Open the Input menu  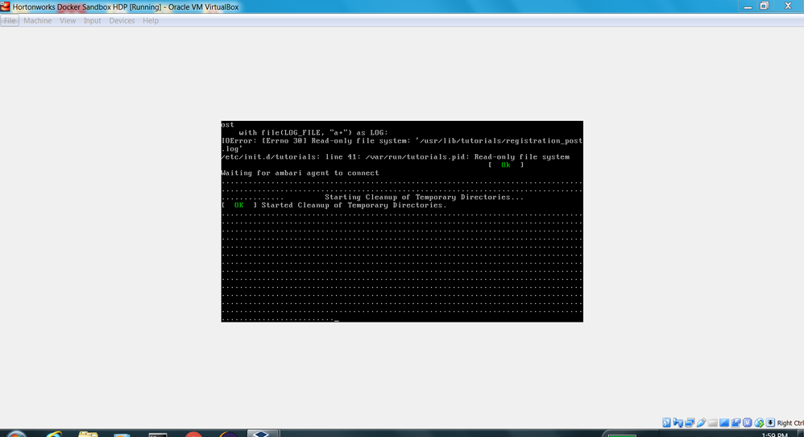coord(93,20)
